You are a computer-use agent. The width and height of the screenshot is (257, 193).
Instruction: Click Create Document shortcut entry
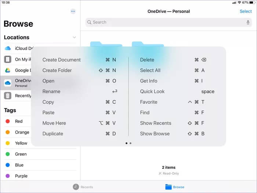click(79, 60)
